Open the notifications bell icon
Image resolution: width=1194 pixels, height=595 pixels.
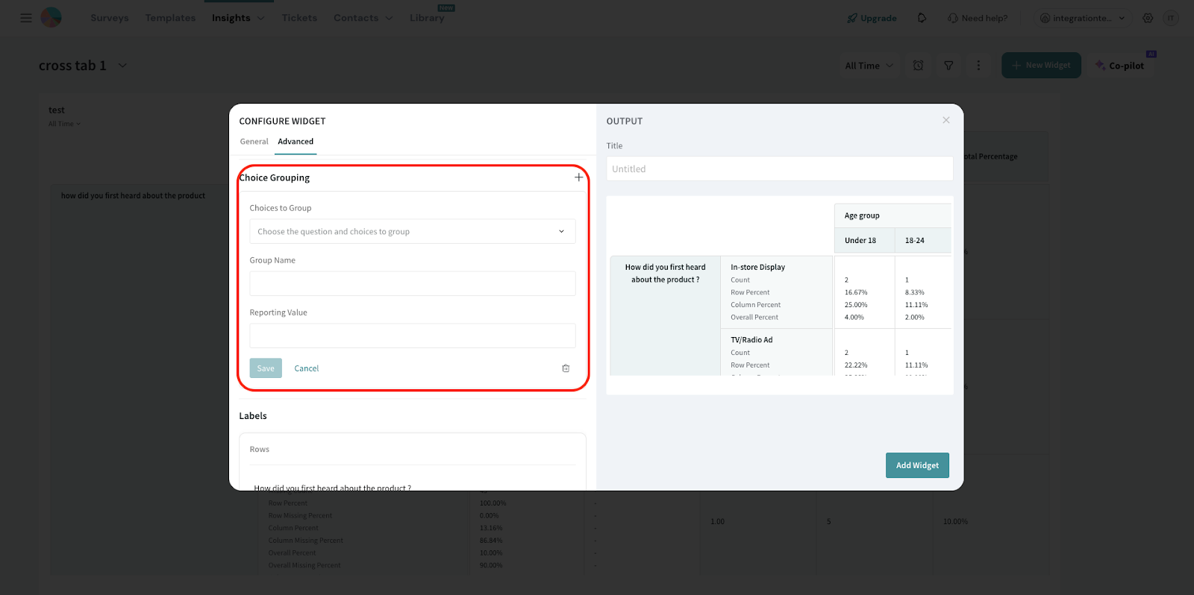[922, 18]
